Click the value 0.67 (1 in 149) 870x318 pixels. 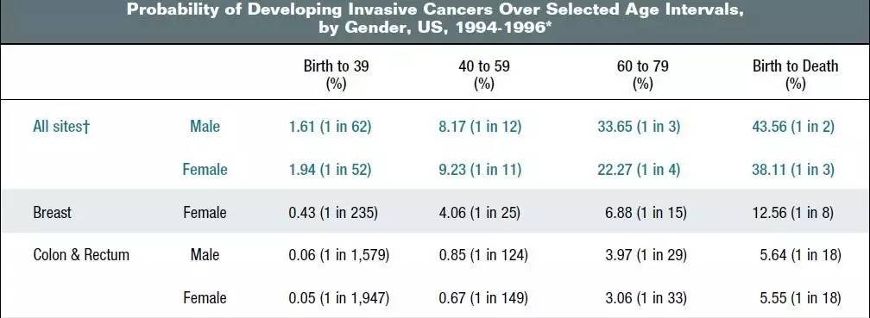482,298
